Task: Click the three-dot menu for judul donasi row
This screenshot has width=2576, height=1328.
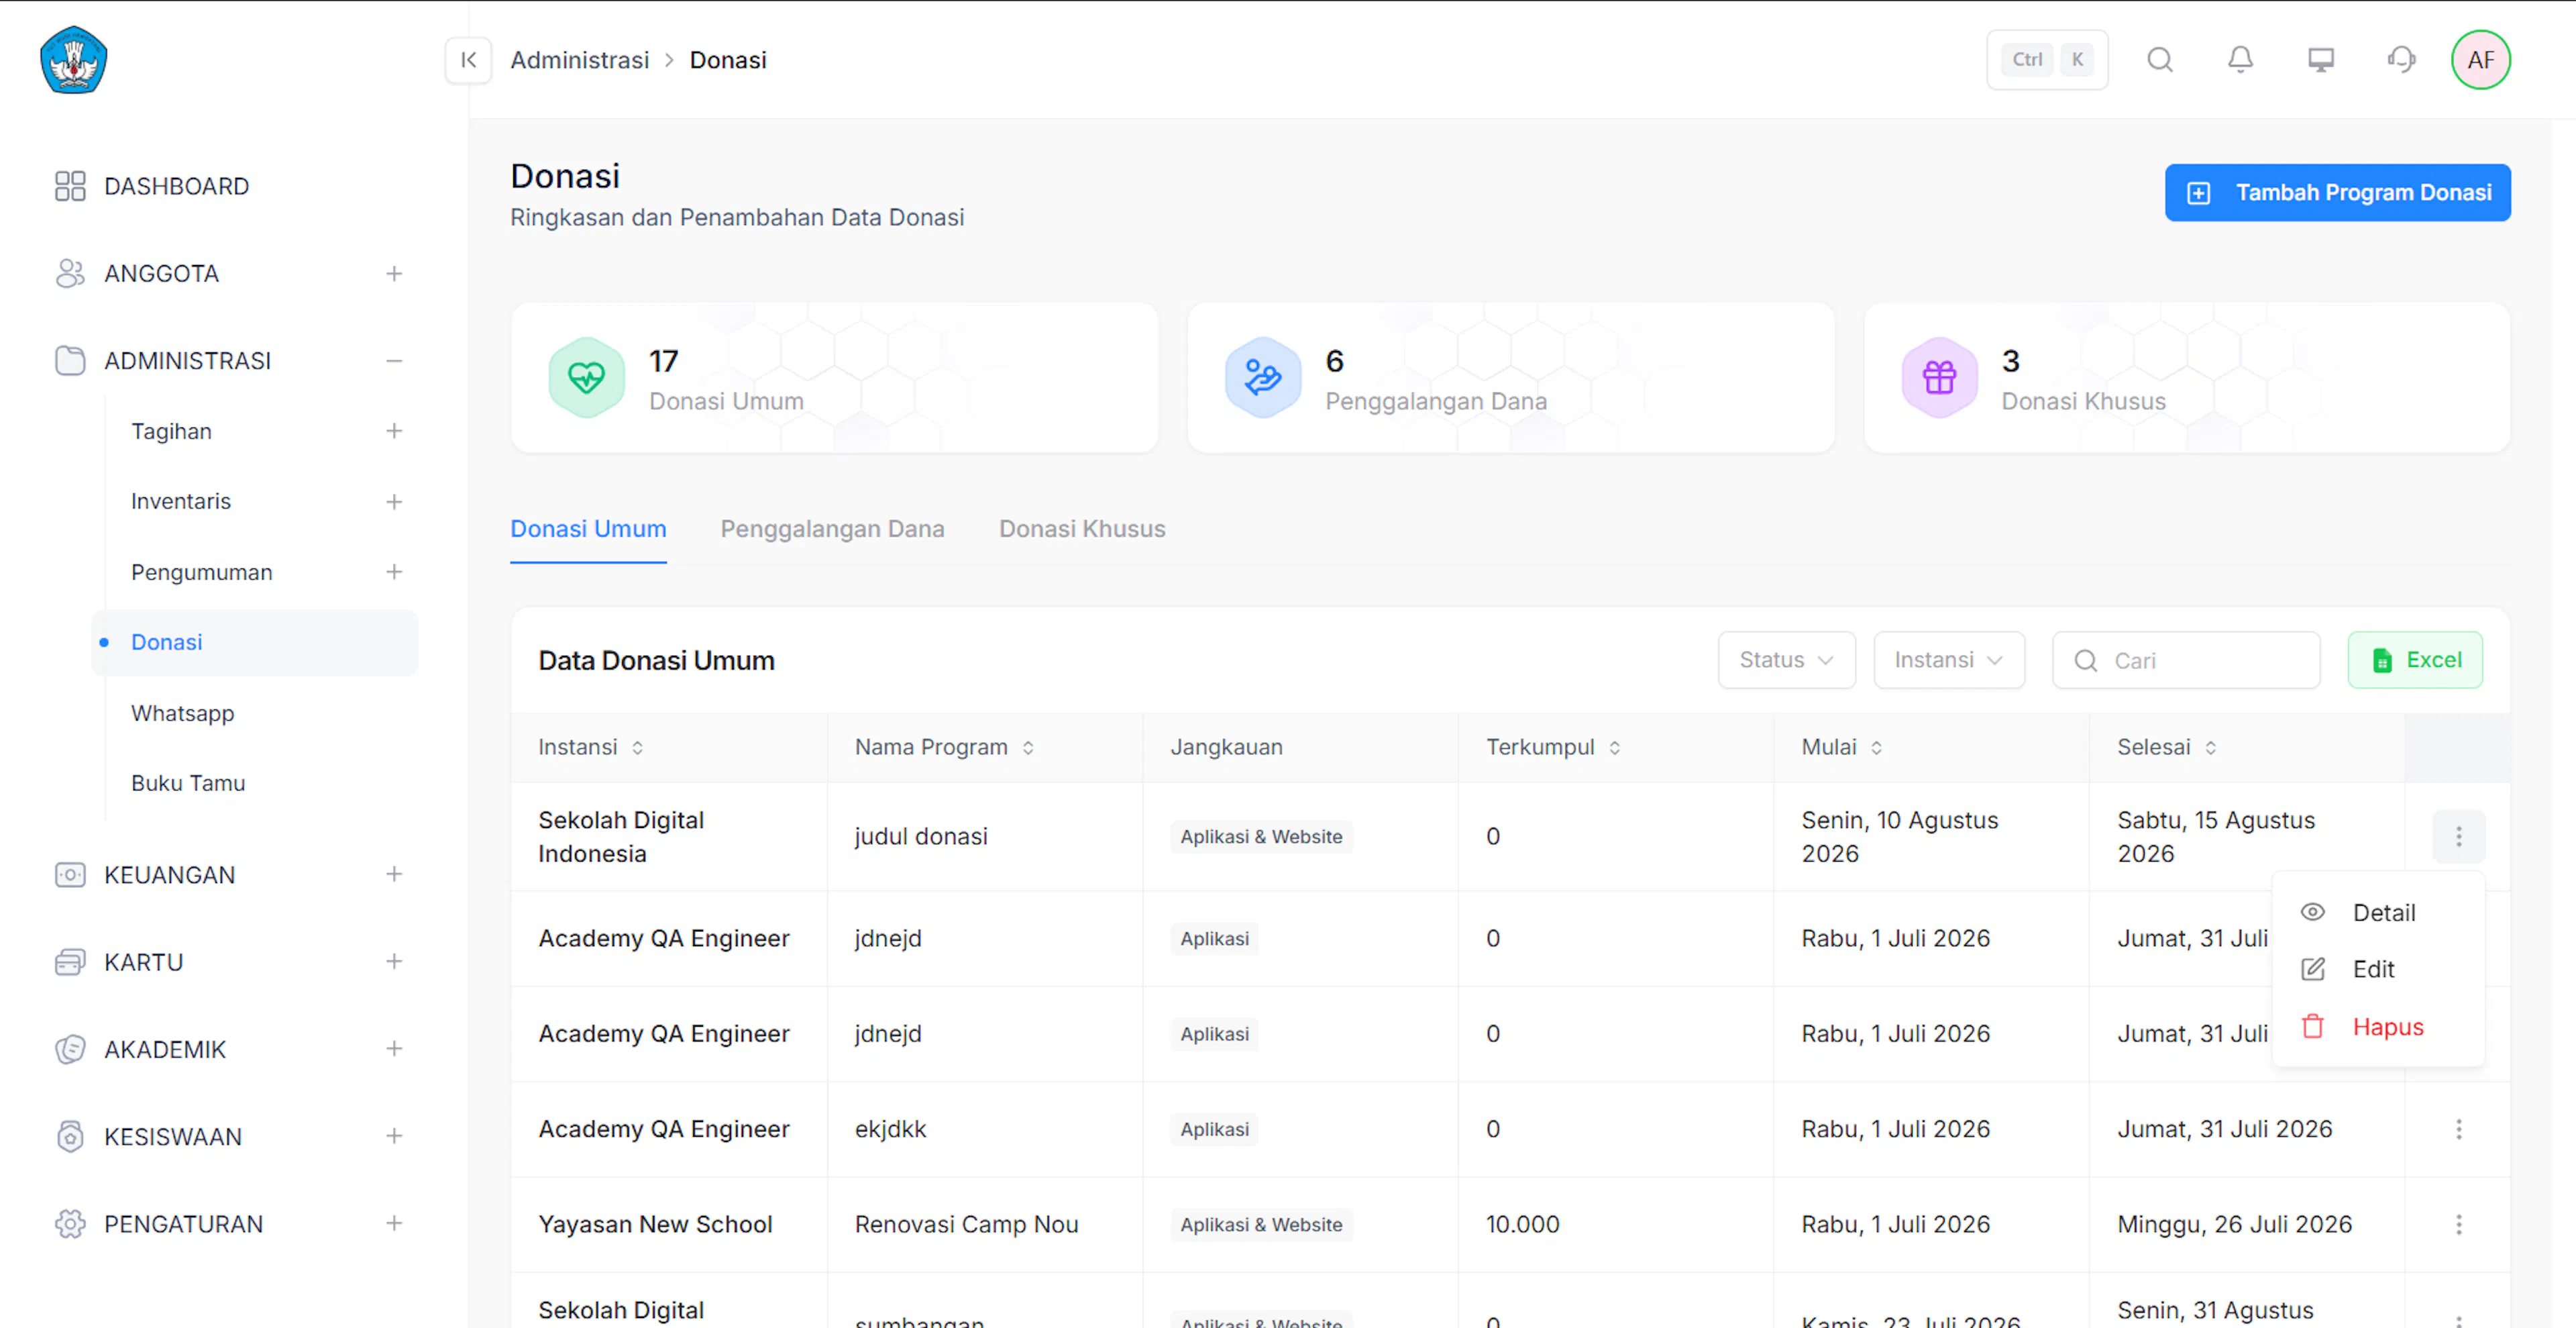Action: tap(2458, 836)
